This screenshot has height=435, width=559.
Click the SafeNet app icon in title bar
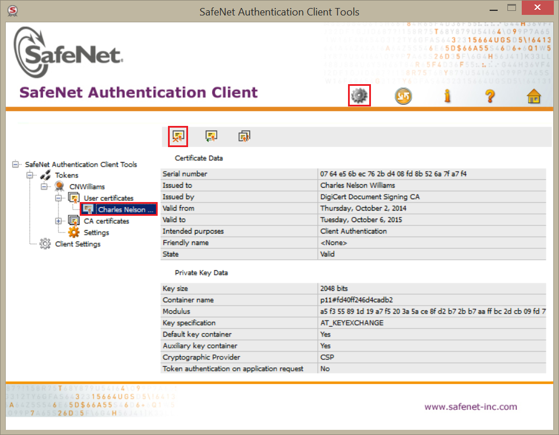(12, 11)
